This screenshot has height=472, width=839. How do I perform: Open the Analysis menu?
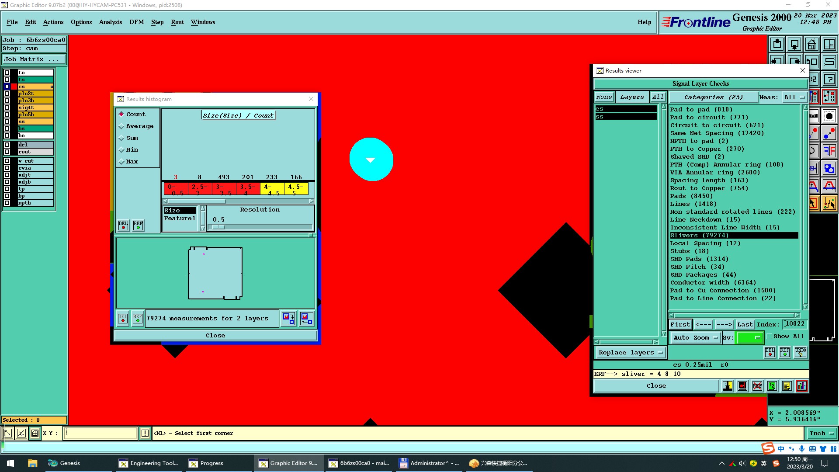click(x=110, y=22)
